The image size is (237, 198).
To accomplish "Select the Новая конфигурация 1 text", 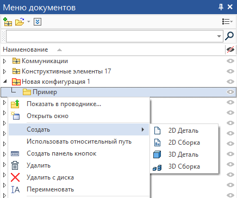I will [x=56, y=82].
